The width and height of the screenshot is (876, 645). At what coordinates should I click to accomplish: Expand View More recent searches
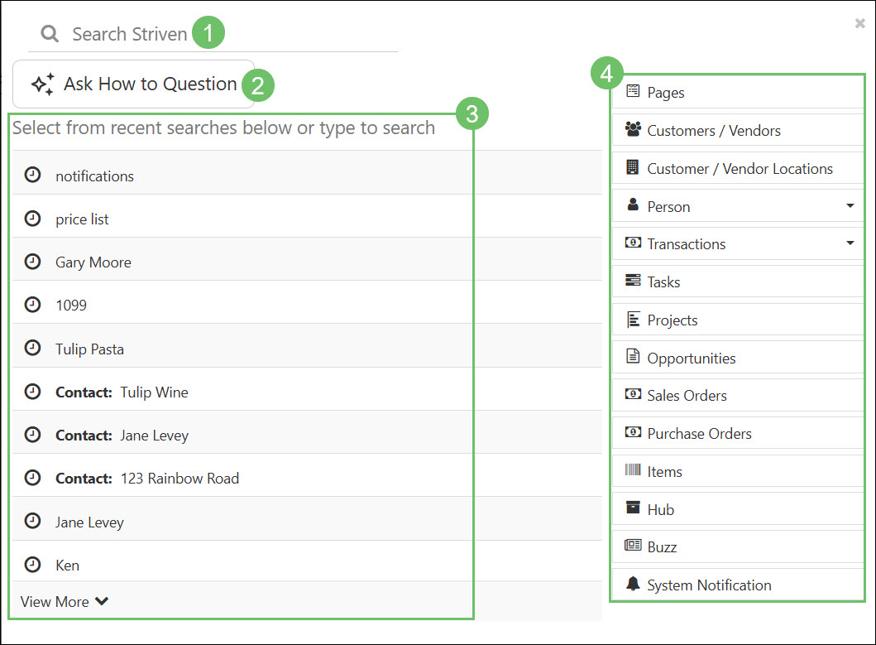click(65, 601)
